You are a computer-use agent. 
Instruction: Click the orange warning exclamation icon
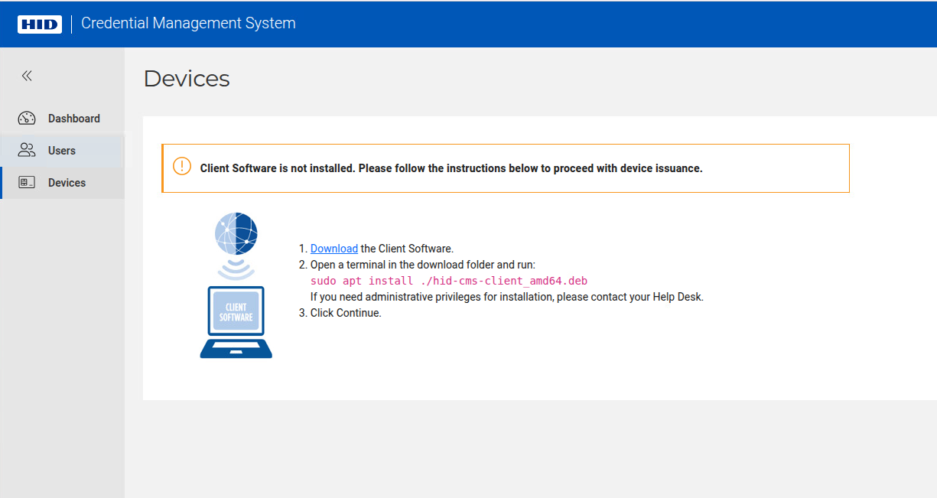[182, 166]
